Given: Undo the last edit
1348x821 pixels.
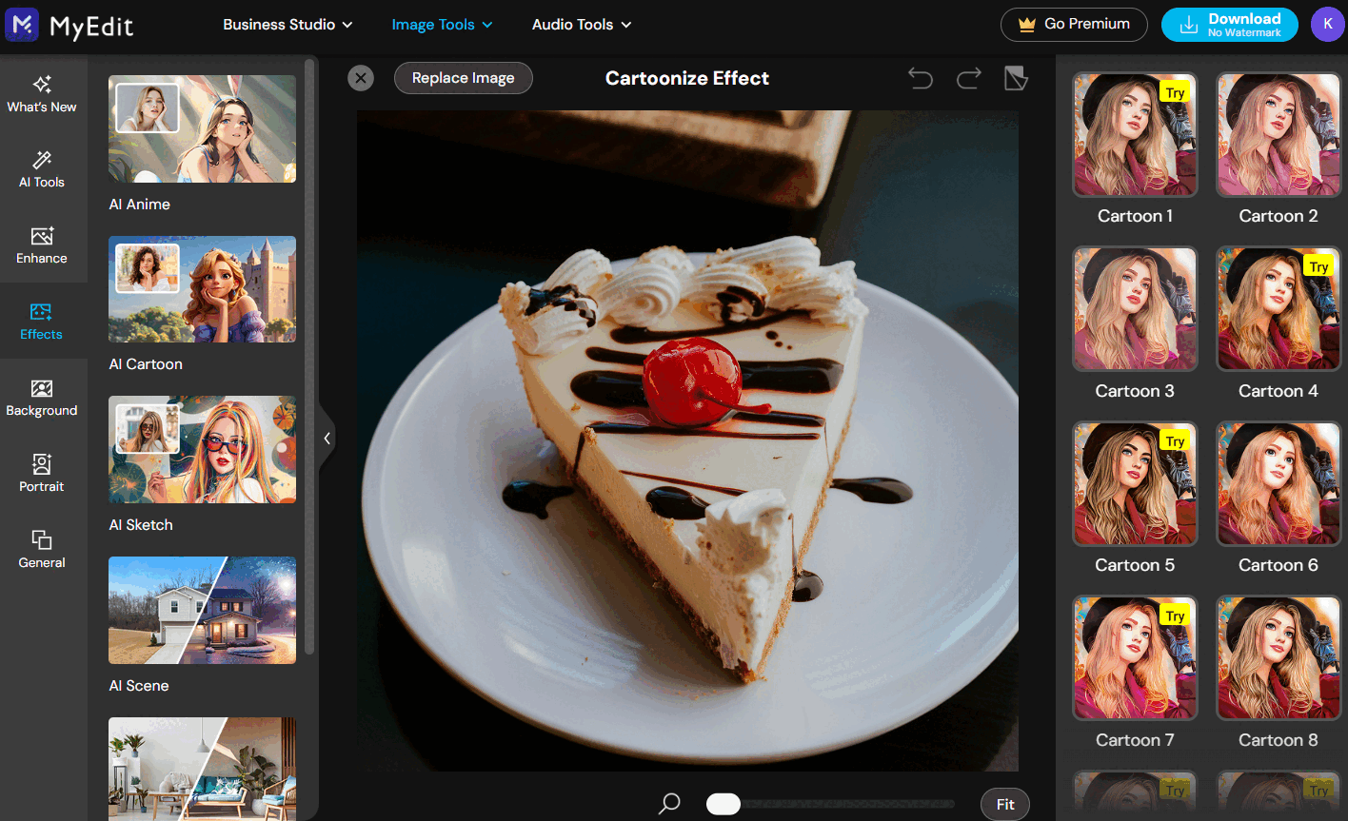Looking at the screenshot, I should coord(921,78).
